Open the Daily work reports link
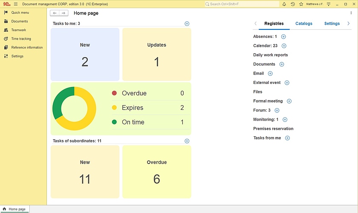This screenshot has width=358, height=213. pos(270,55)
